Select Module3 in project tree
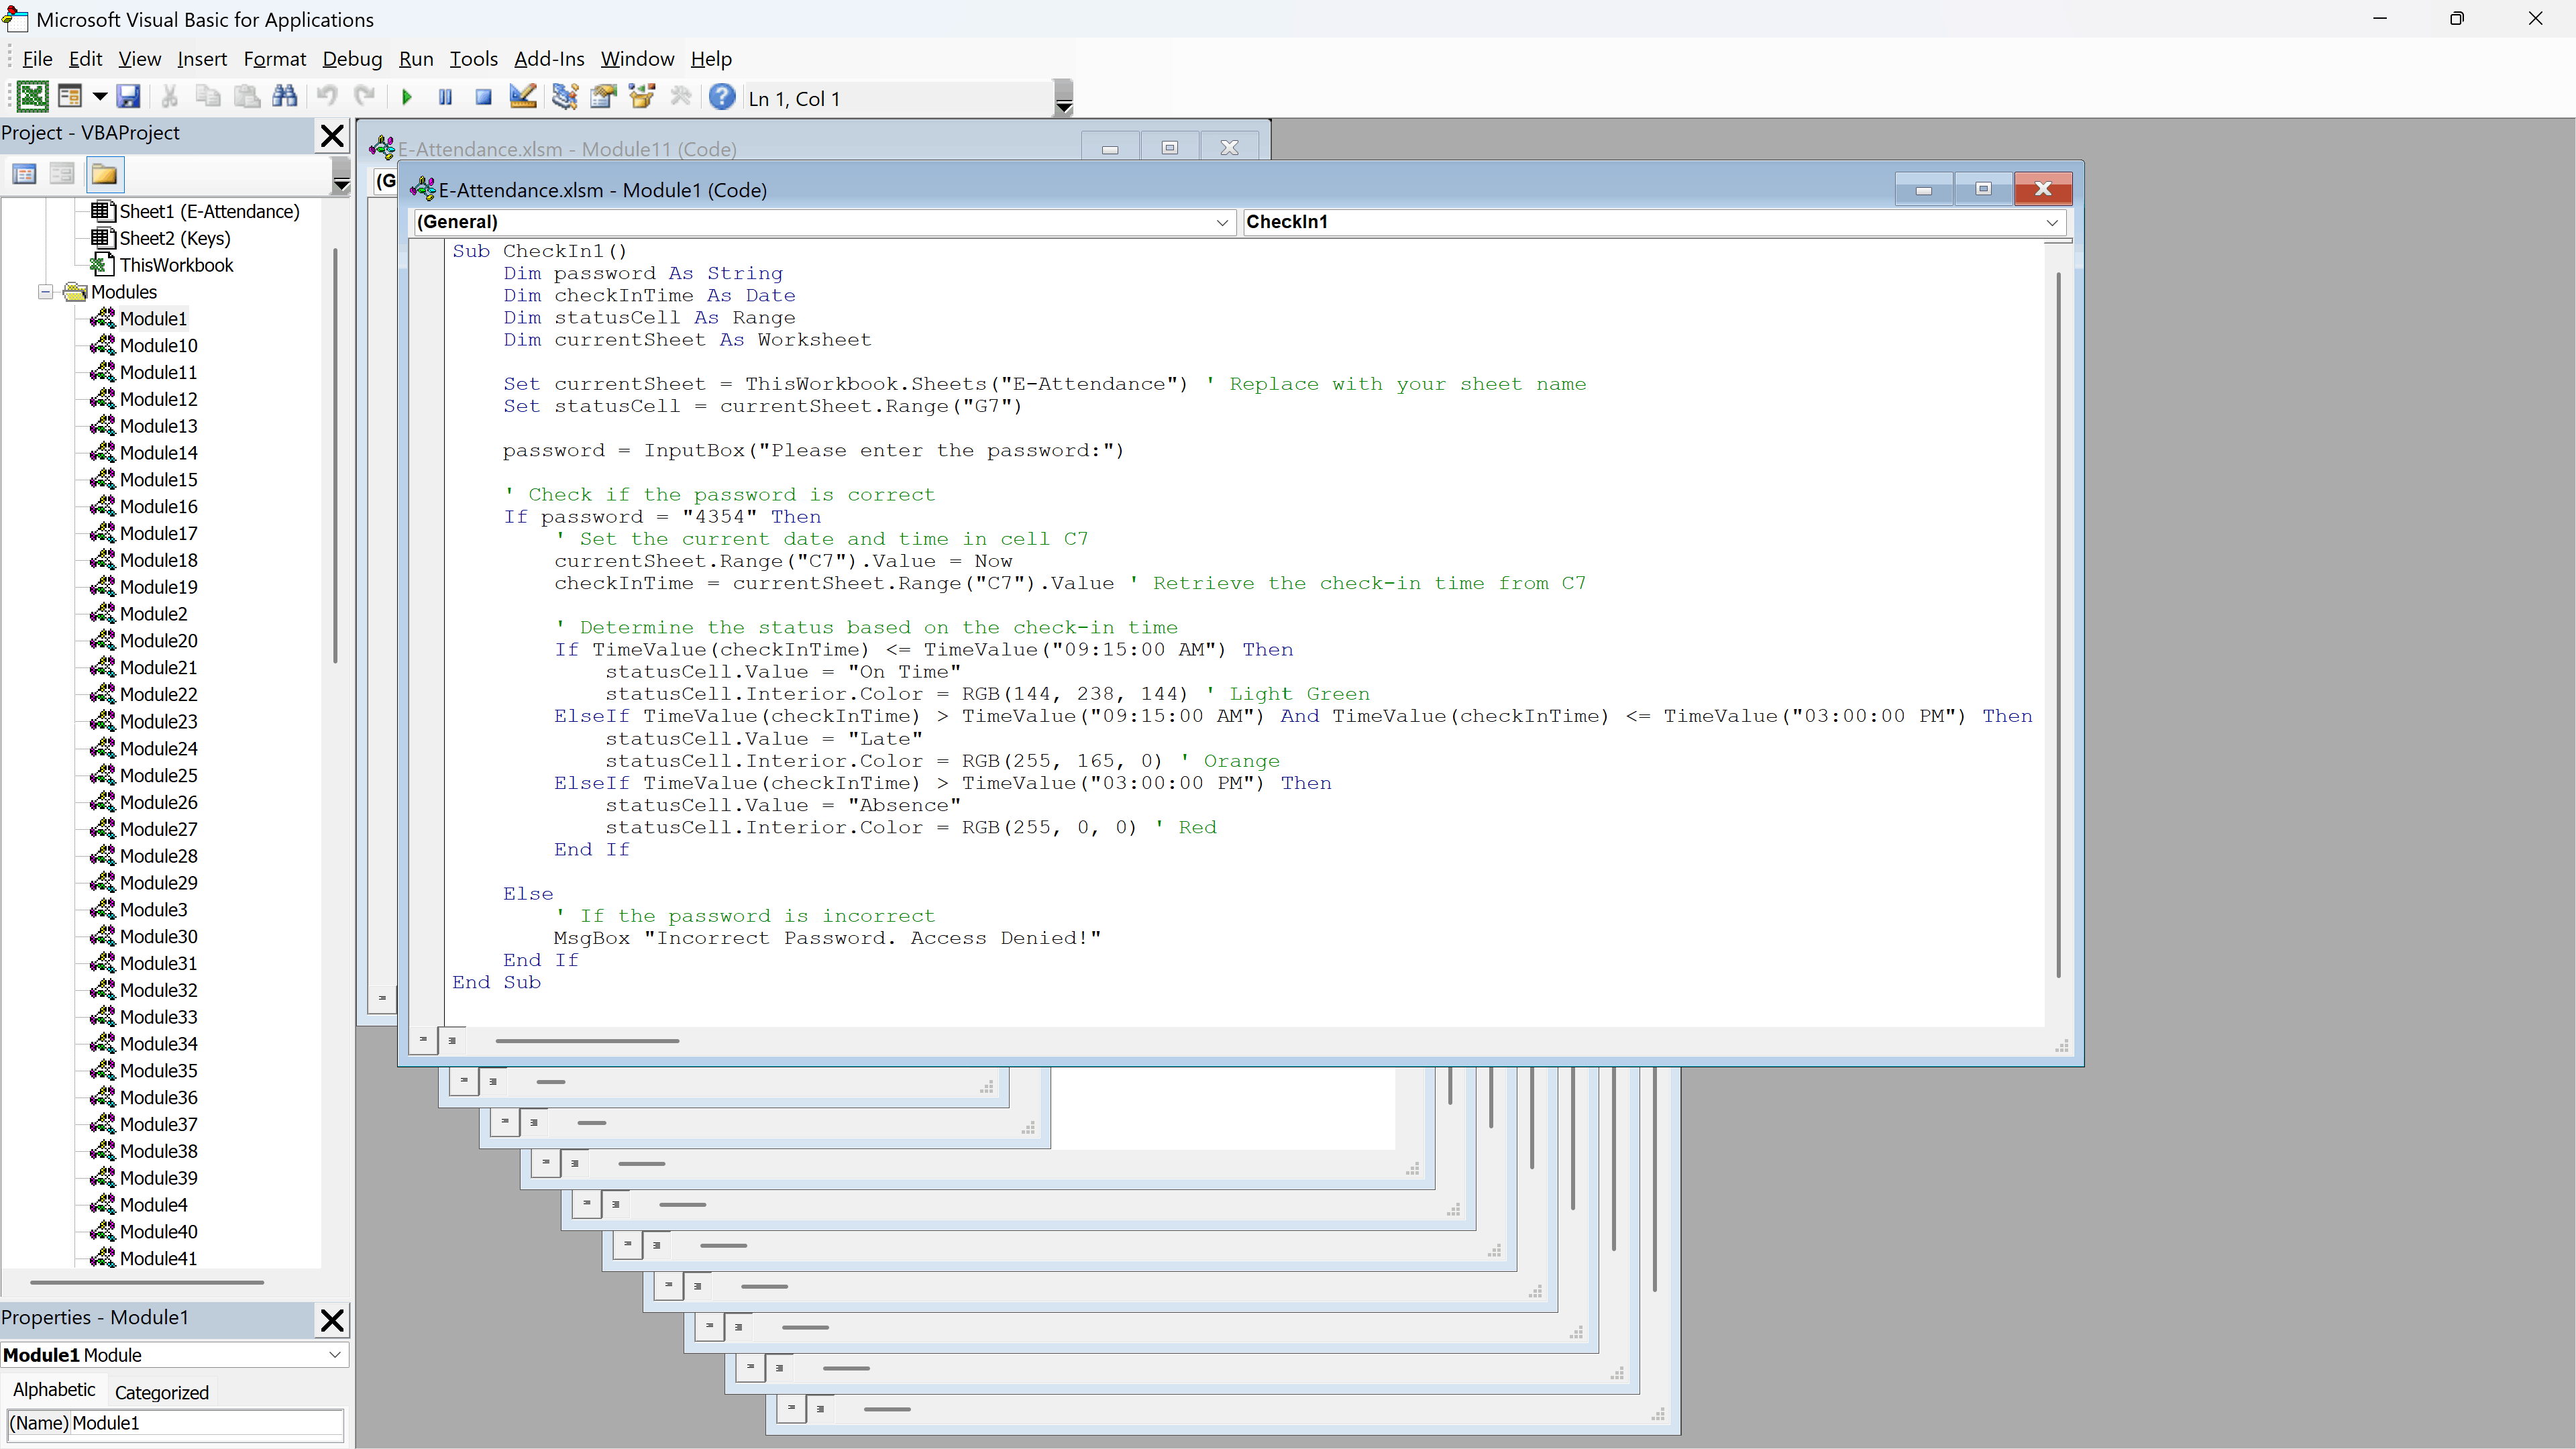The width and height of the screenshot is (2576, 1449). point(153,910)
